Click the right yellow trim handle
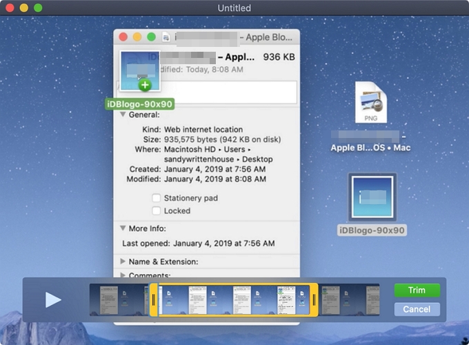469x345 pixels. click(x=314, y=299)
